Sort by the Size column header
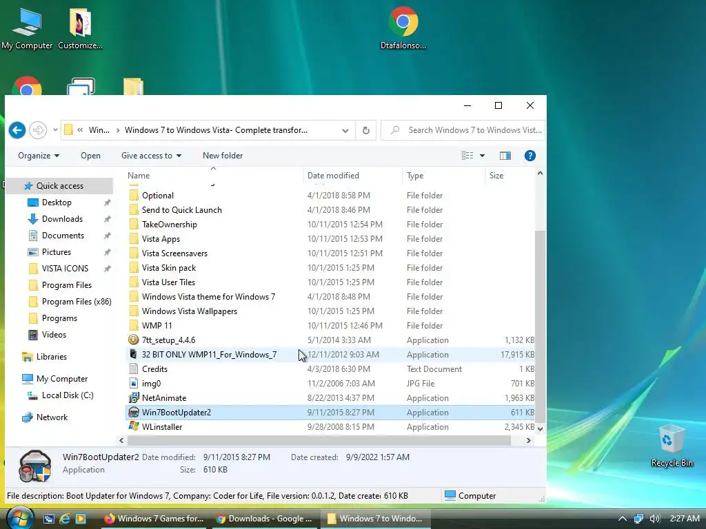706x529 pixels. pos(510,176)
